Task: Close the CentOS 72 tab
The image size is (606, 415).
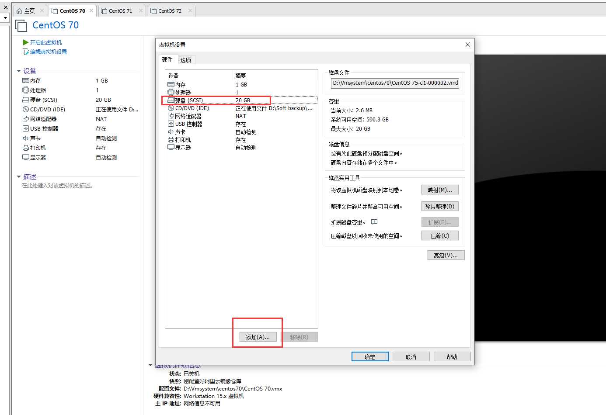Action: point(190,10)
